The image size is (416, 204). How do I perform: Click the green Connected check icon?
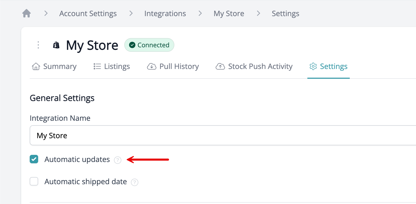[132, 45]
